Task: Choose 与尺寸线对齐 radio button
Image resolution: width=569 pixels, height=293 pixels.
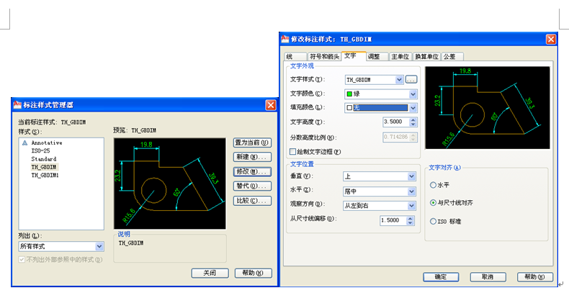Action: pyautogui.click(x=433, y=203)
